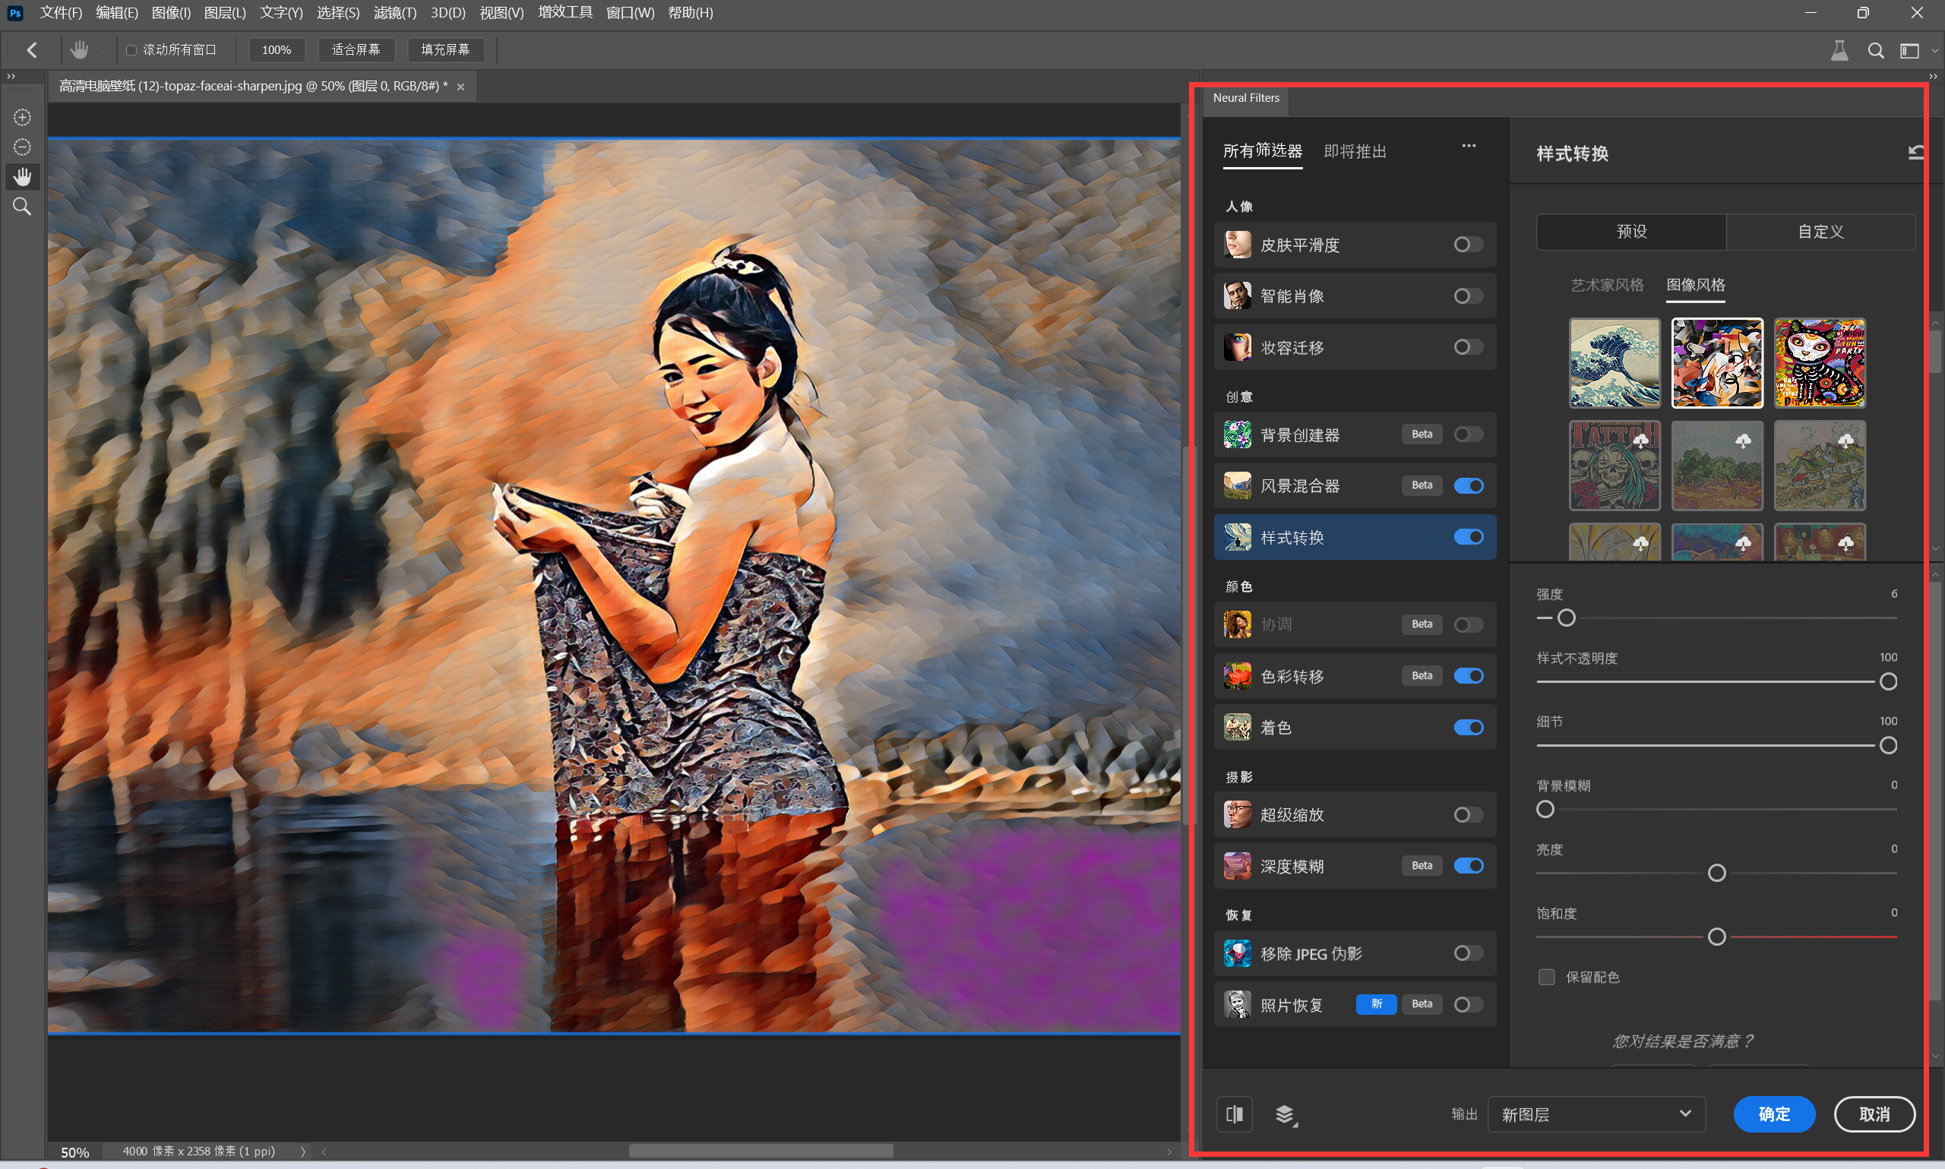Viewport: 1945px width, 1169px height.
Task: Click the back arrow in options bar
Action: 31,50
